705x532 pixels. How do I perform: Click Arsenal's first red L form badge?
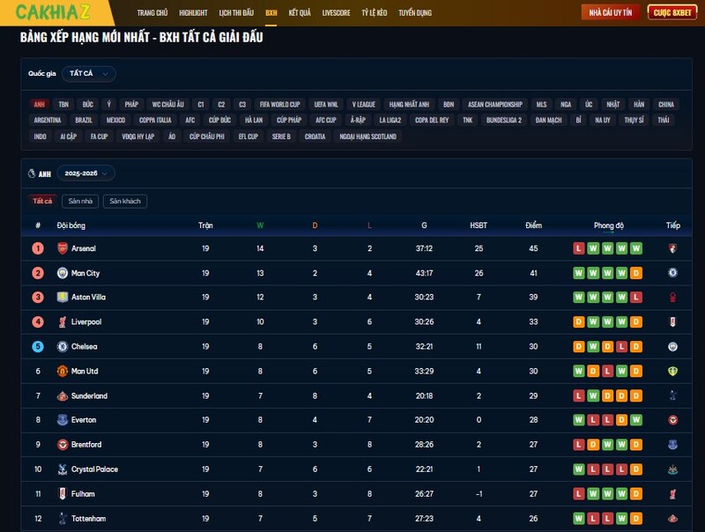579,248
